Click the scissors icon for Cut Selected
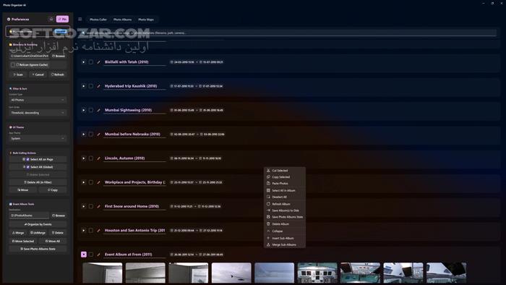This screenshot has width=506, height=285. pos(268,171)
